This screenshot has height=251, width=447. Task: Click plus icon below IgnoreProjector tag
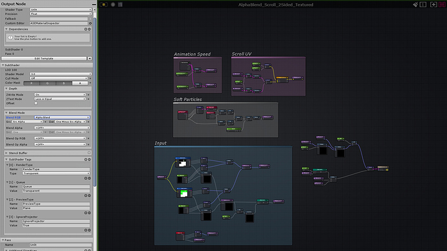pyautogui.click(x=86, y=230)
